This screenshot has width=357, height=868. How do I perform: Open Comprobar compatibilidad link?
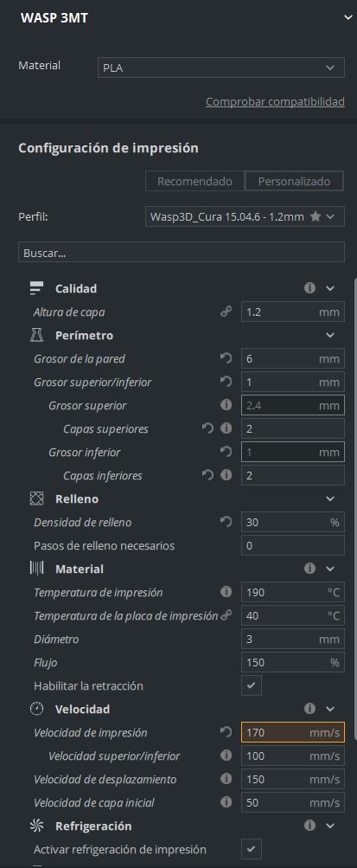pos(275,102)
